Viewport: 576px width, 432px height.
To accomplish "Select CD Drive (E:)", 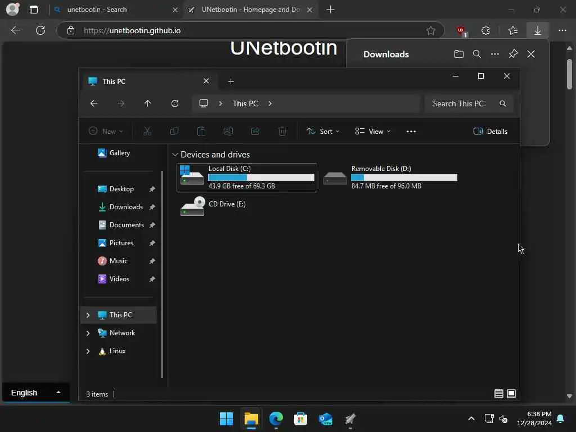I will point(247,206).
